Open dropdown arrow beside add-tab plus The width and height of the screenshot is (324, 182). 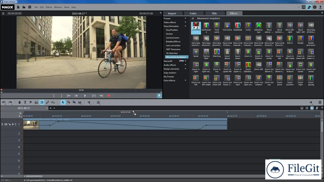coord(54,108)
